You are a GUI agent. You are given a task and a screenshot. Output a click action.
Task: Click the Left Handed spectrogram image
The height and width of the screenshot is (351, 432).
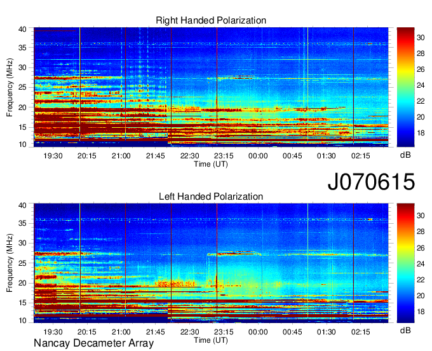click(x=211, y=263)
